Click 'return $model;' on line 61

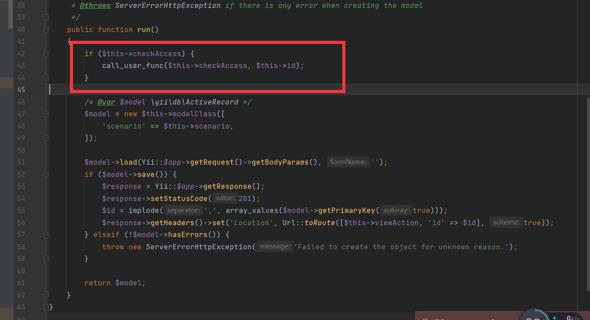tap(115, 283)
